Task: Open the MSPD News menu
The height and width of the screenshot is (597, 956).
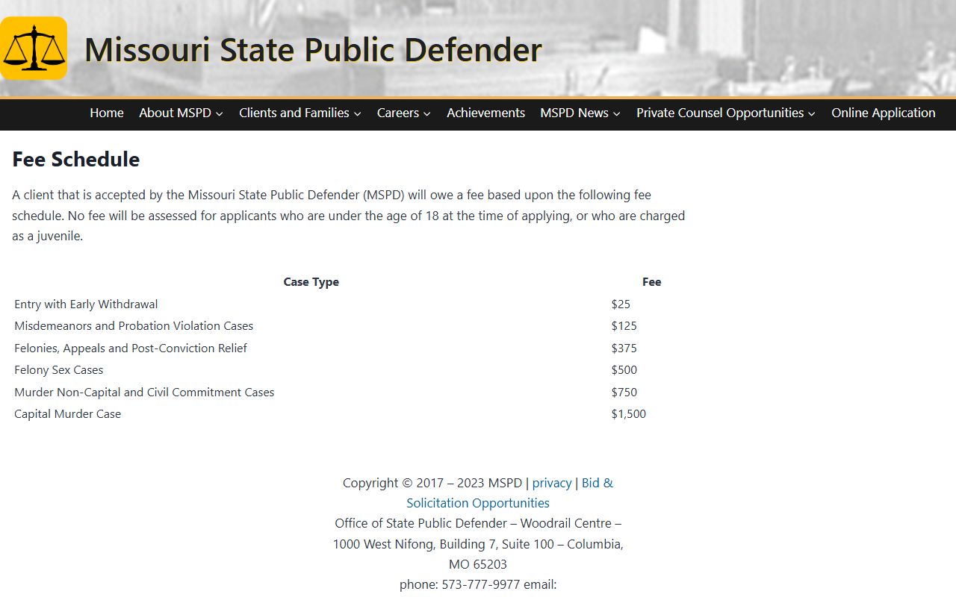Action: click(x=574, y=113)
